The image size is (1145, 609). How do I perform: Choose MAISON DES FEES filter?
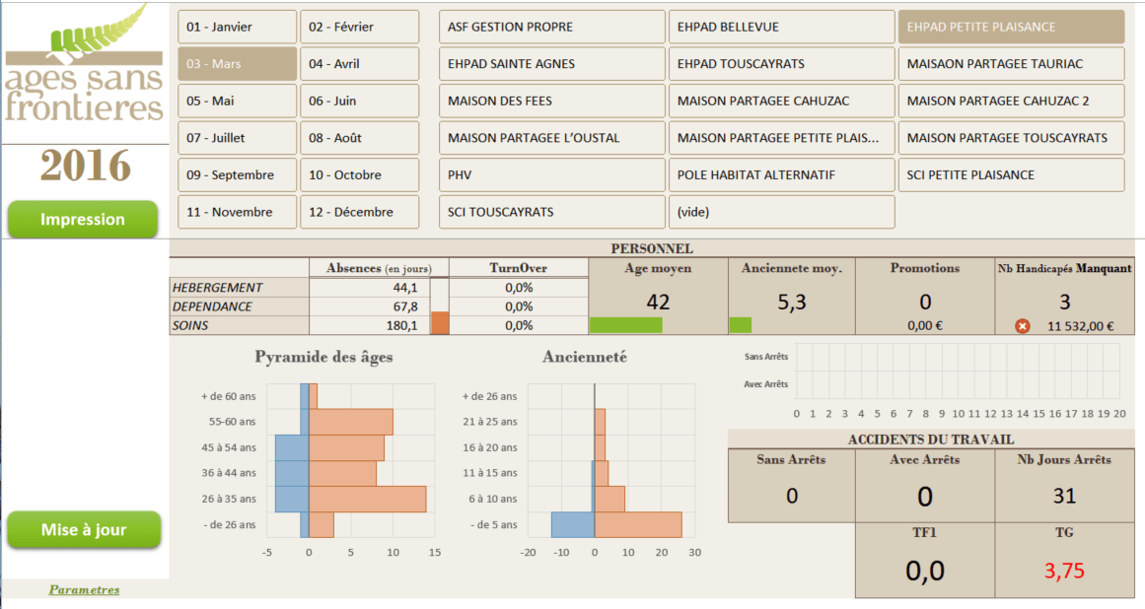pos(551,101)
